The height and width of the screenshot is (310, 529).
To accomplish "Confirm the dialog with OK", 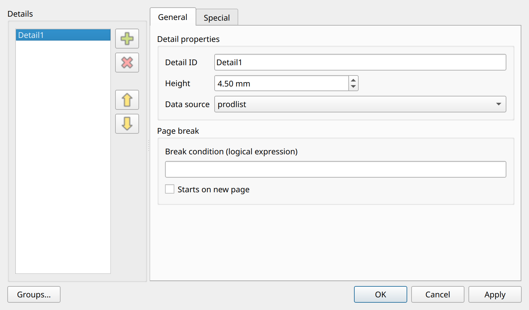I will (x=380, y=294).
